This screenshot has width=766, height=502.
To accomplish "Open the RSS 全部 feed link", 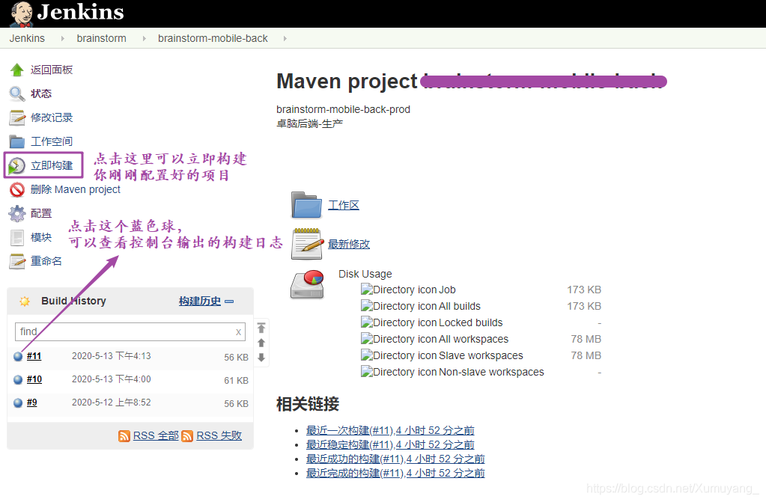I will 156,435.
